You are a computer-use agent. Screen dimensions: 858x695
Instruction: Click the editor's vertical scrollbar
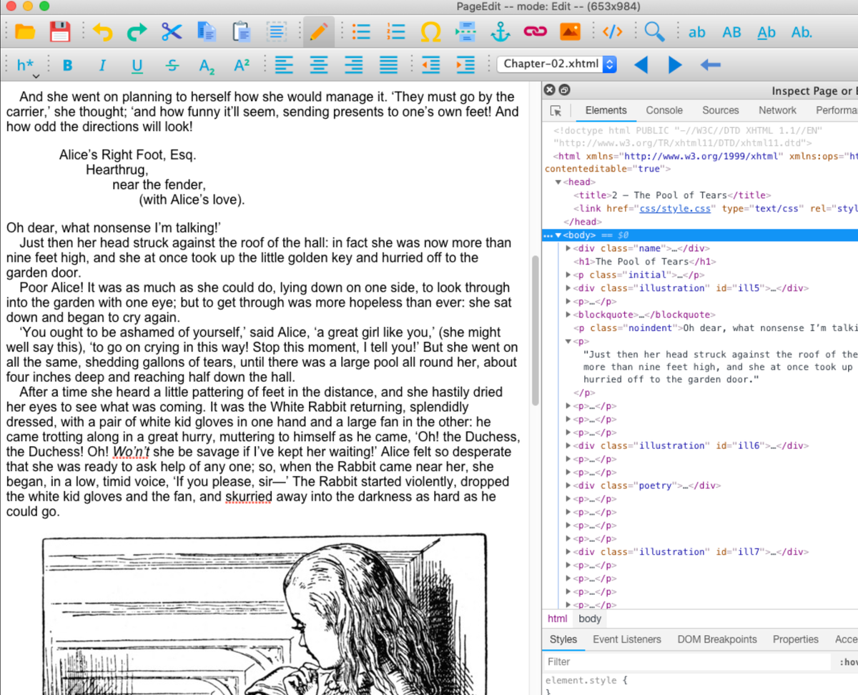pos(536,330)
